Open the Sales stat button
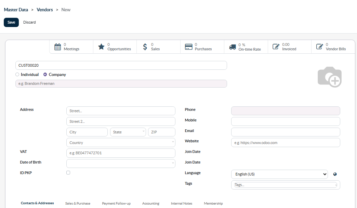This screenshot has height=208, width=357. pyautogui.click(x=158, y=47)
